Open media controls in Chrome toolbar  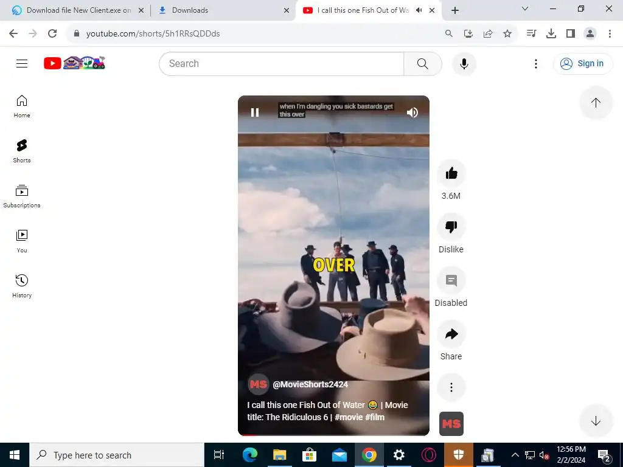click(x=531, y=33)
